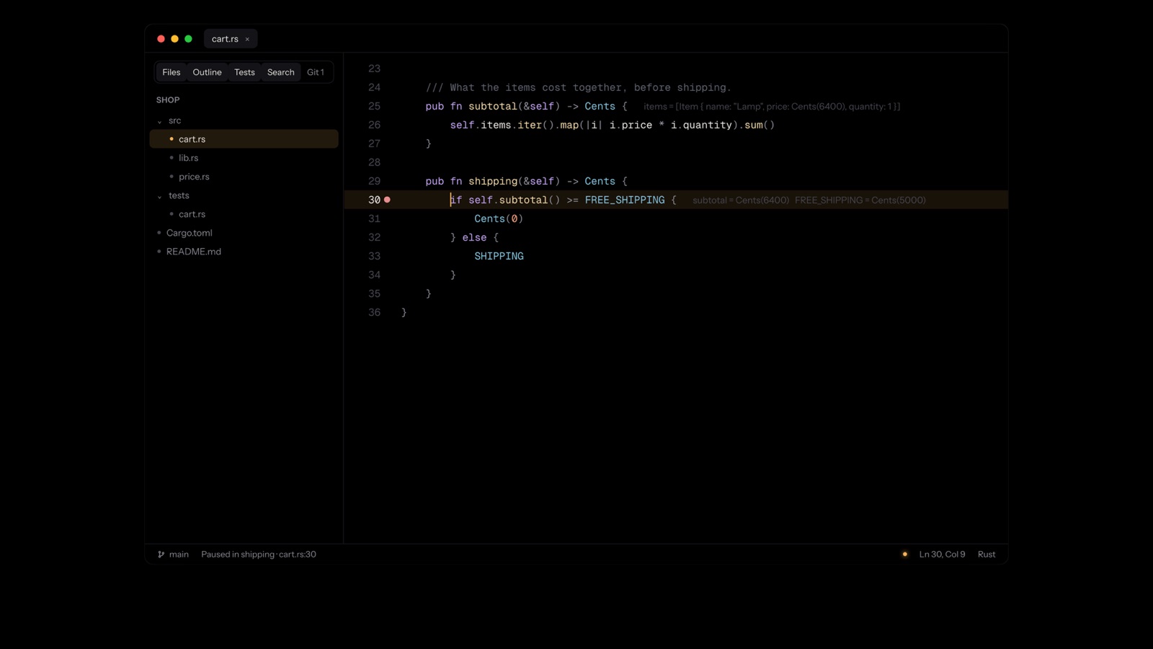This screenshot has height=649, width=1153.
Task: Collapse the src folder chevron
Action: point(159,121)
